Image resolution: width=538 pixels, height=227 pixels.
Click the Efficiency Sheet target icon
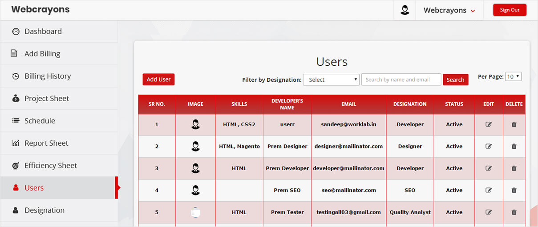pyautogui.click(x=16, y=166)
